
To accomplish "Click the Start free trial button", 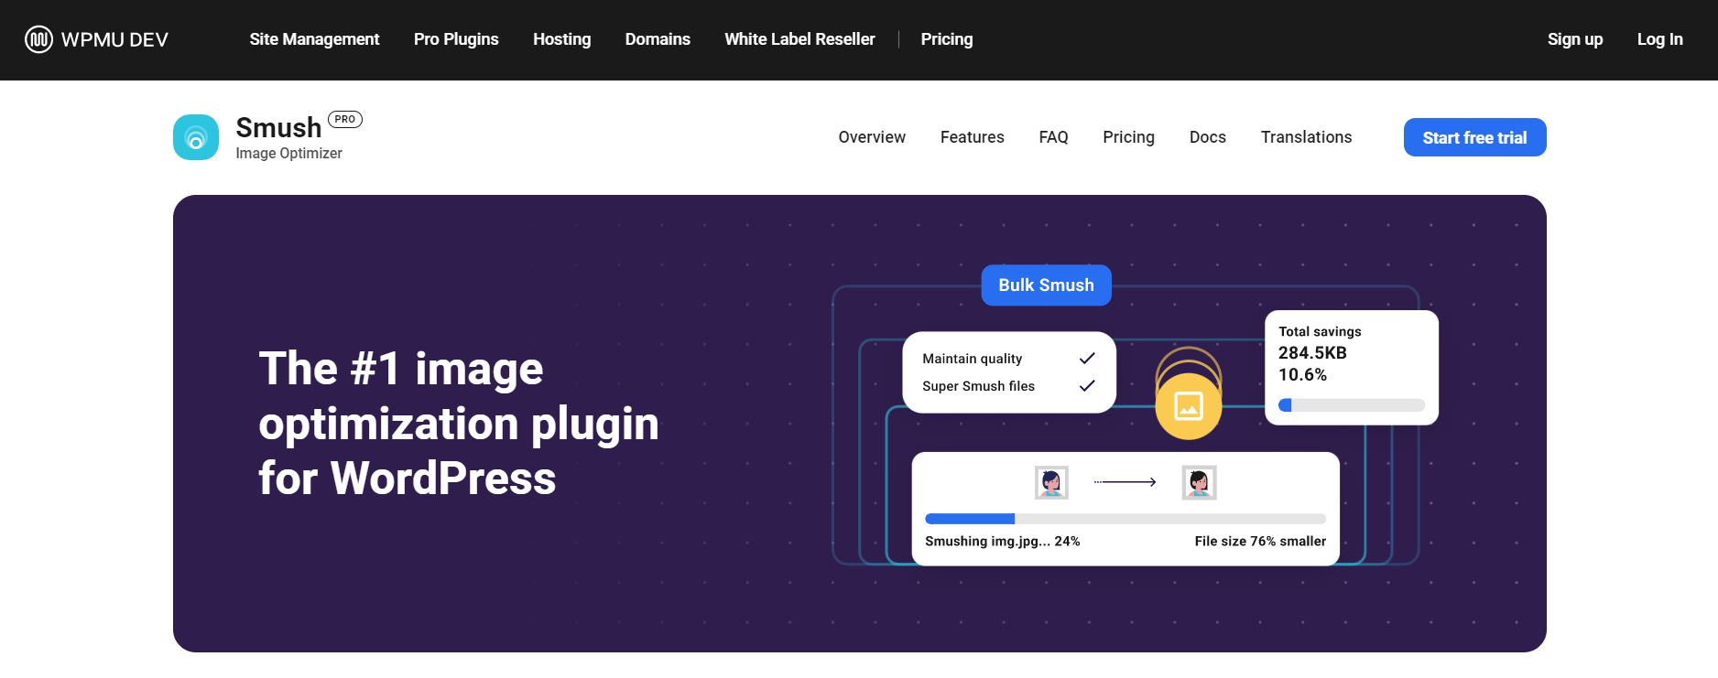I will click(x=1474, y=137).
